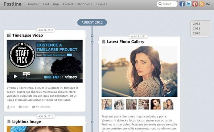Open the Layouts menu item
Image resolution: width=214 pixels, height=132 pixels.
102,4
